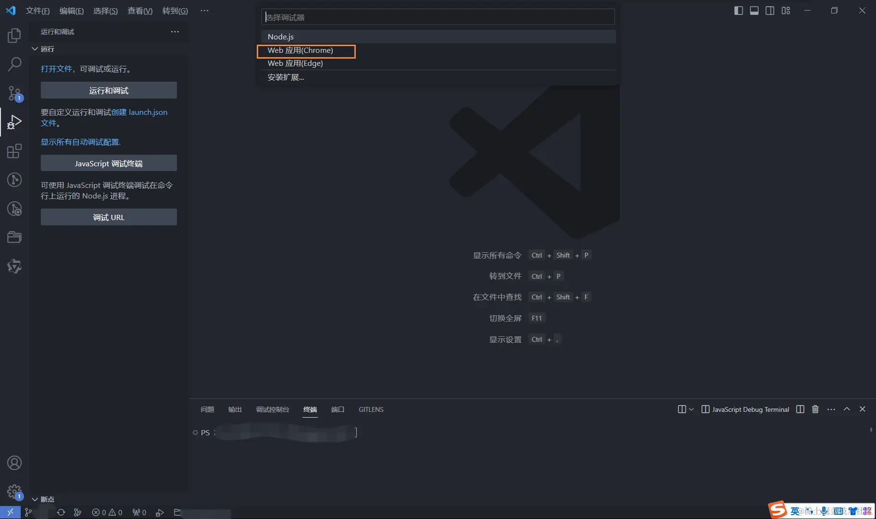Kill terminal using the trash icon
This screenshot has height=519, width=876.
[x=815, y=409]
